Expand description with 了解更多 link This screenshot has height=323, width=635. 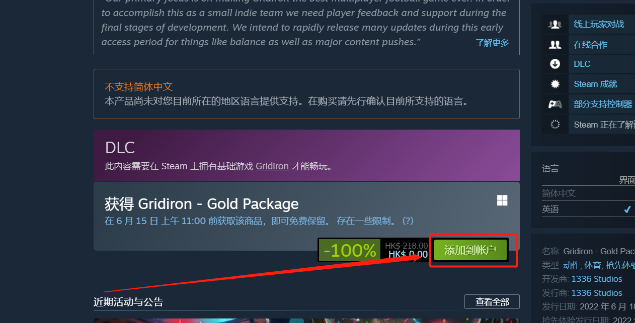[x=493, y=43]
